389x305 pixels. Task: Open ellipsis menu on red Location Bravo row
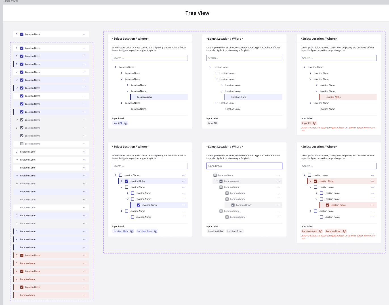point(373,205)
